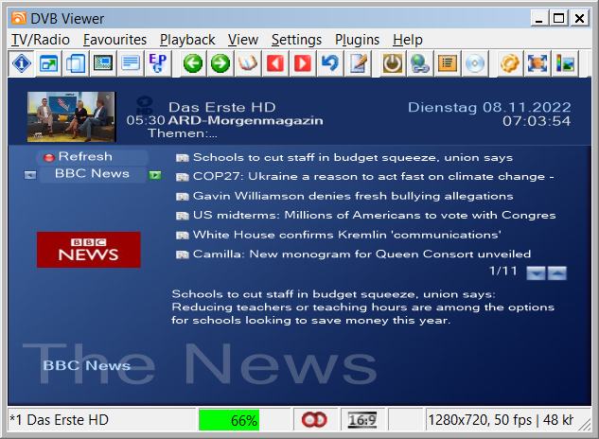This screenshot has width=599, height=439.
Task: Click the color bars picture icon
Action: [565, 63]
